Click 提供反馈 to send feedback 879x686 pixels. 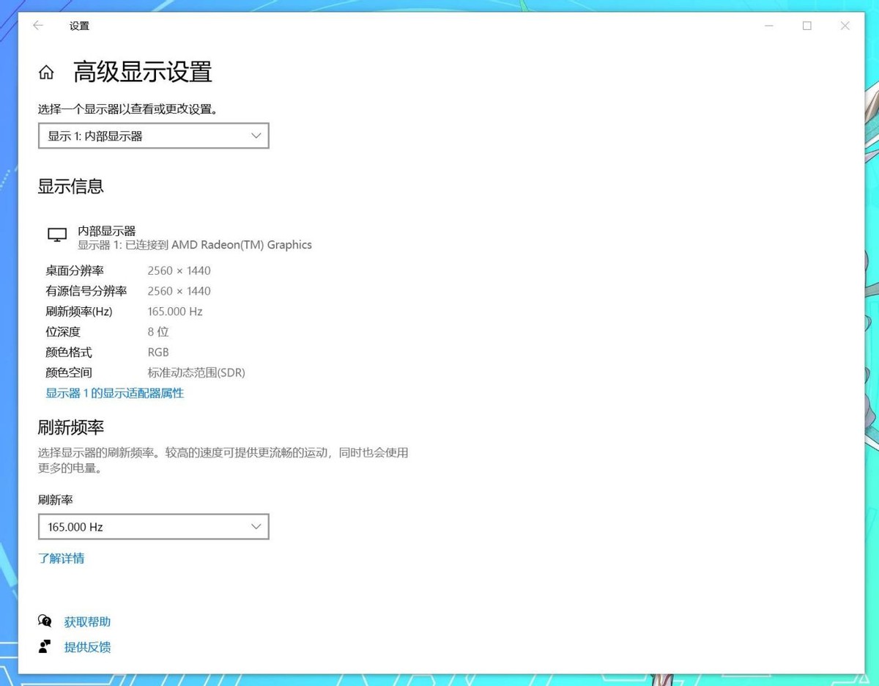(x=88, y=646)
